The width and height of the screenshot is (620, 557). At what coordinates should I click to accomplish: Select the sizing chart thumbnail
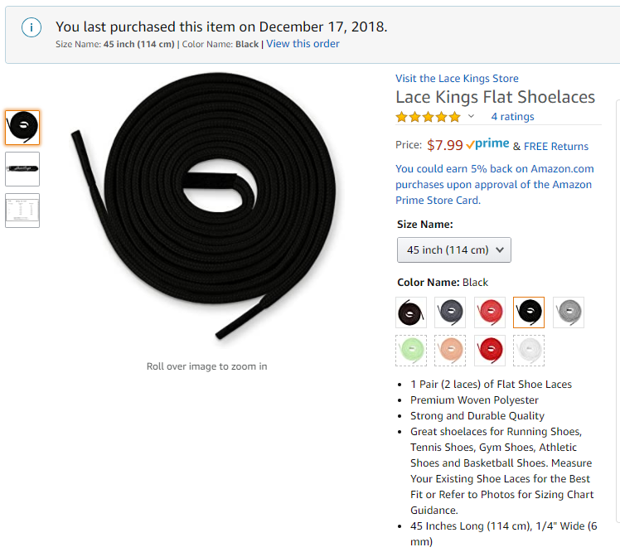click(22, 211)
